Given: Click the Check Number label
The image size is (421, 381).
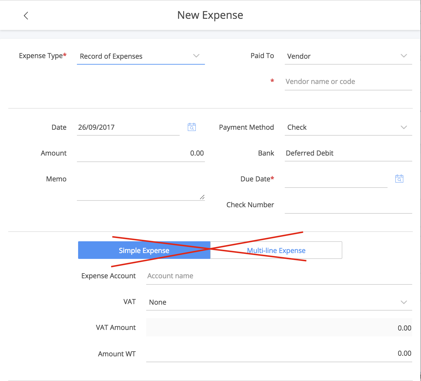Looking at the screenshot, I should tap(250, 205).
